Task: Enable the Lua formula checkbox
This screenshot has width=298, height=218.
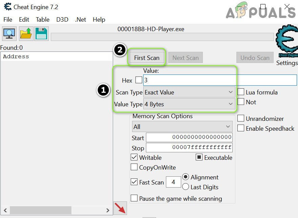Action: (x=241, y=92)
